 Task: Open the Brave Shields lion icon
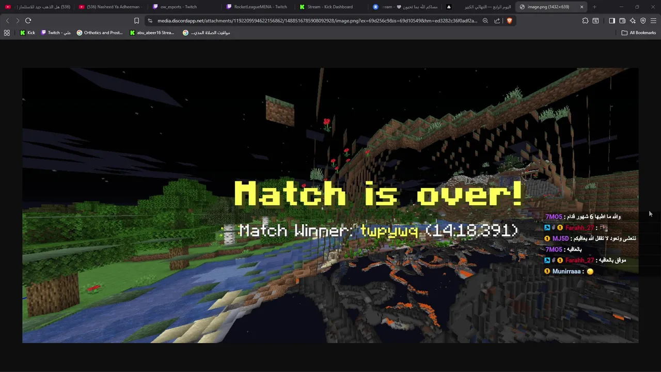509,21
